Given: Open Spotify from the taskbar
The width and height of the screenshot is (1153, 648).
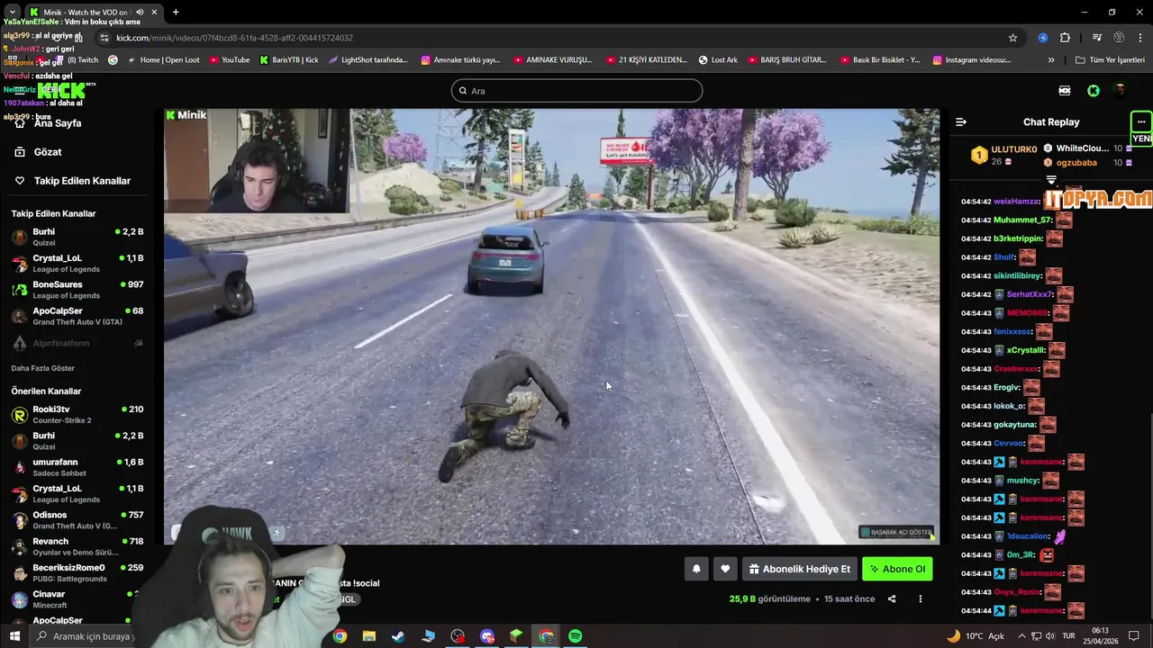Looking at the screenshot, I should tap(576, 636).
